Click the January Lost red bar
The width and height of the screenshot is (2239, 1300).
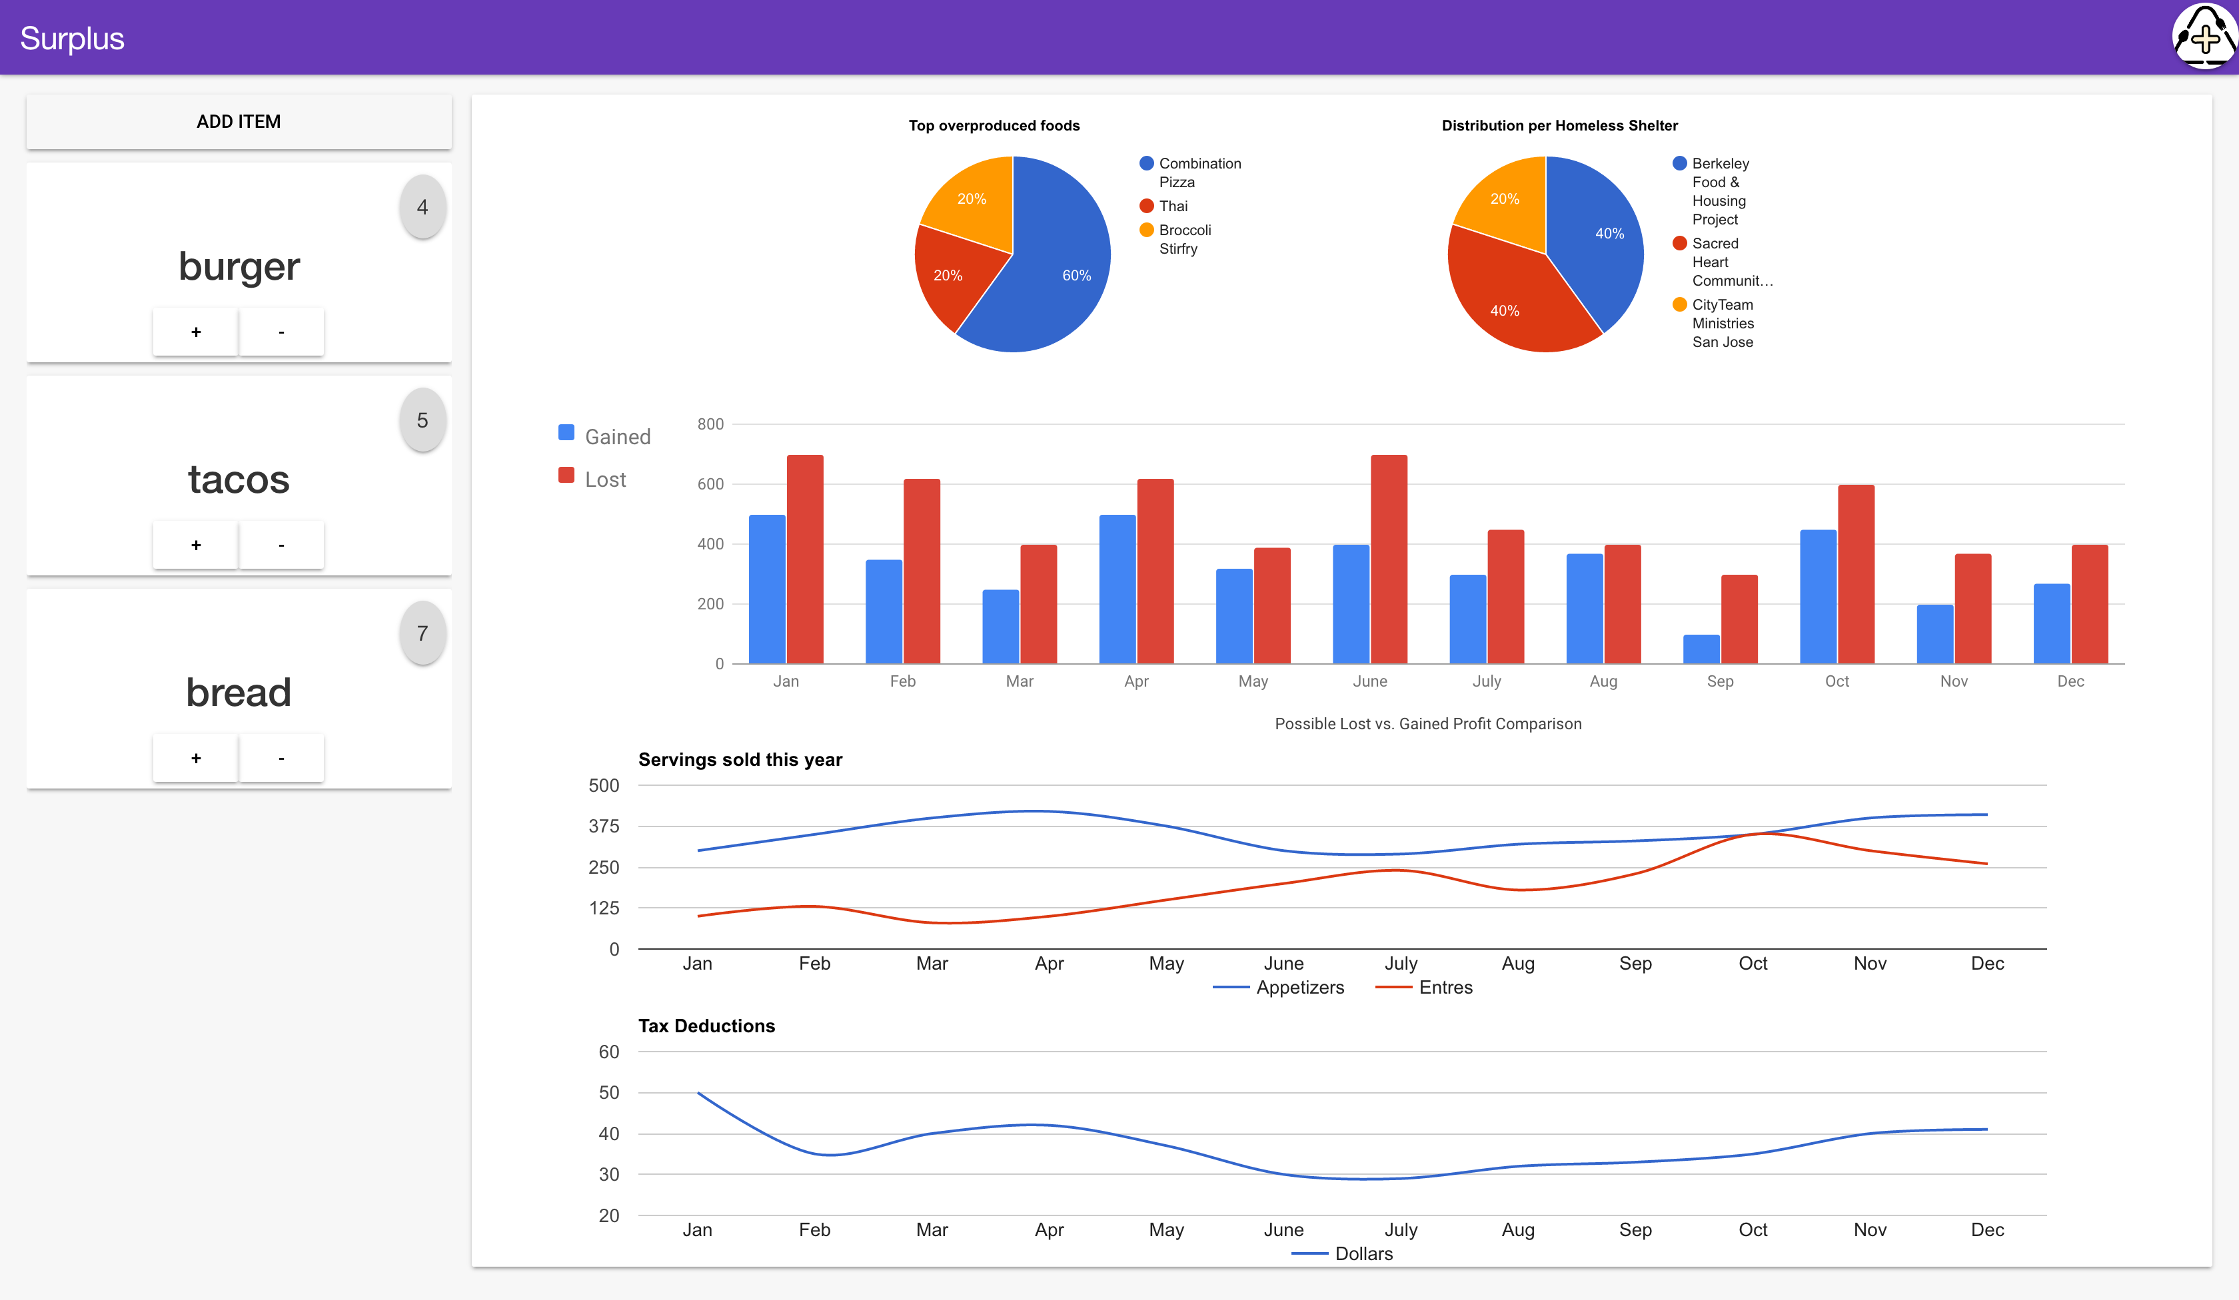[805, 559]
